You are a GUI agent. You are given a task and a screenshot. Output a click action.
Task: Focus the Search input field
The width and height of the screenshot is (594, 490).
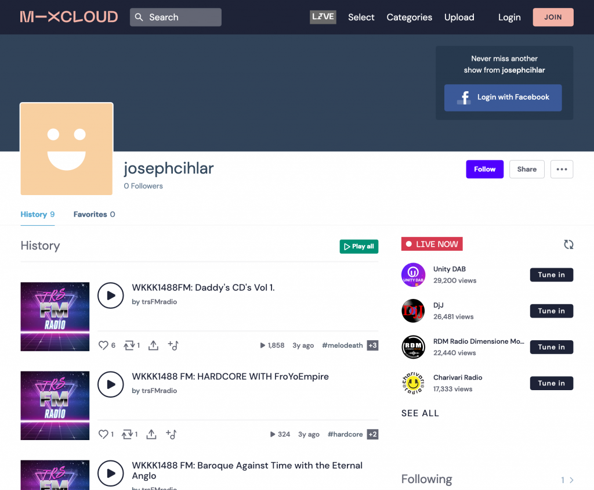coord(176,17)
